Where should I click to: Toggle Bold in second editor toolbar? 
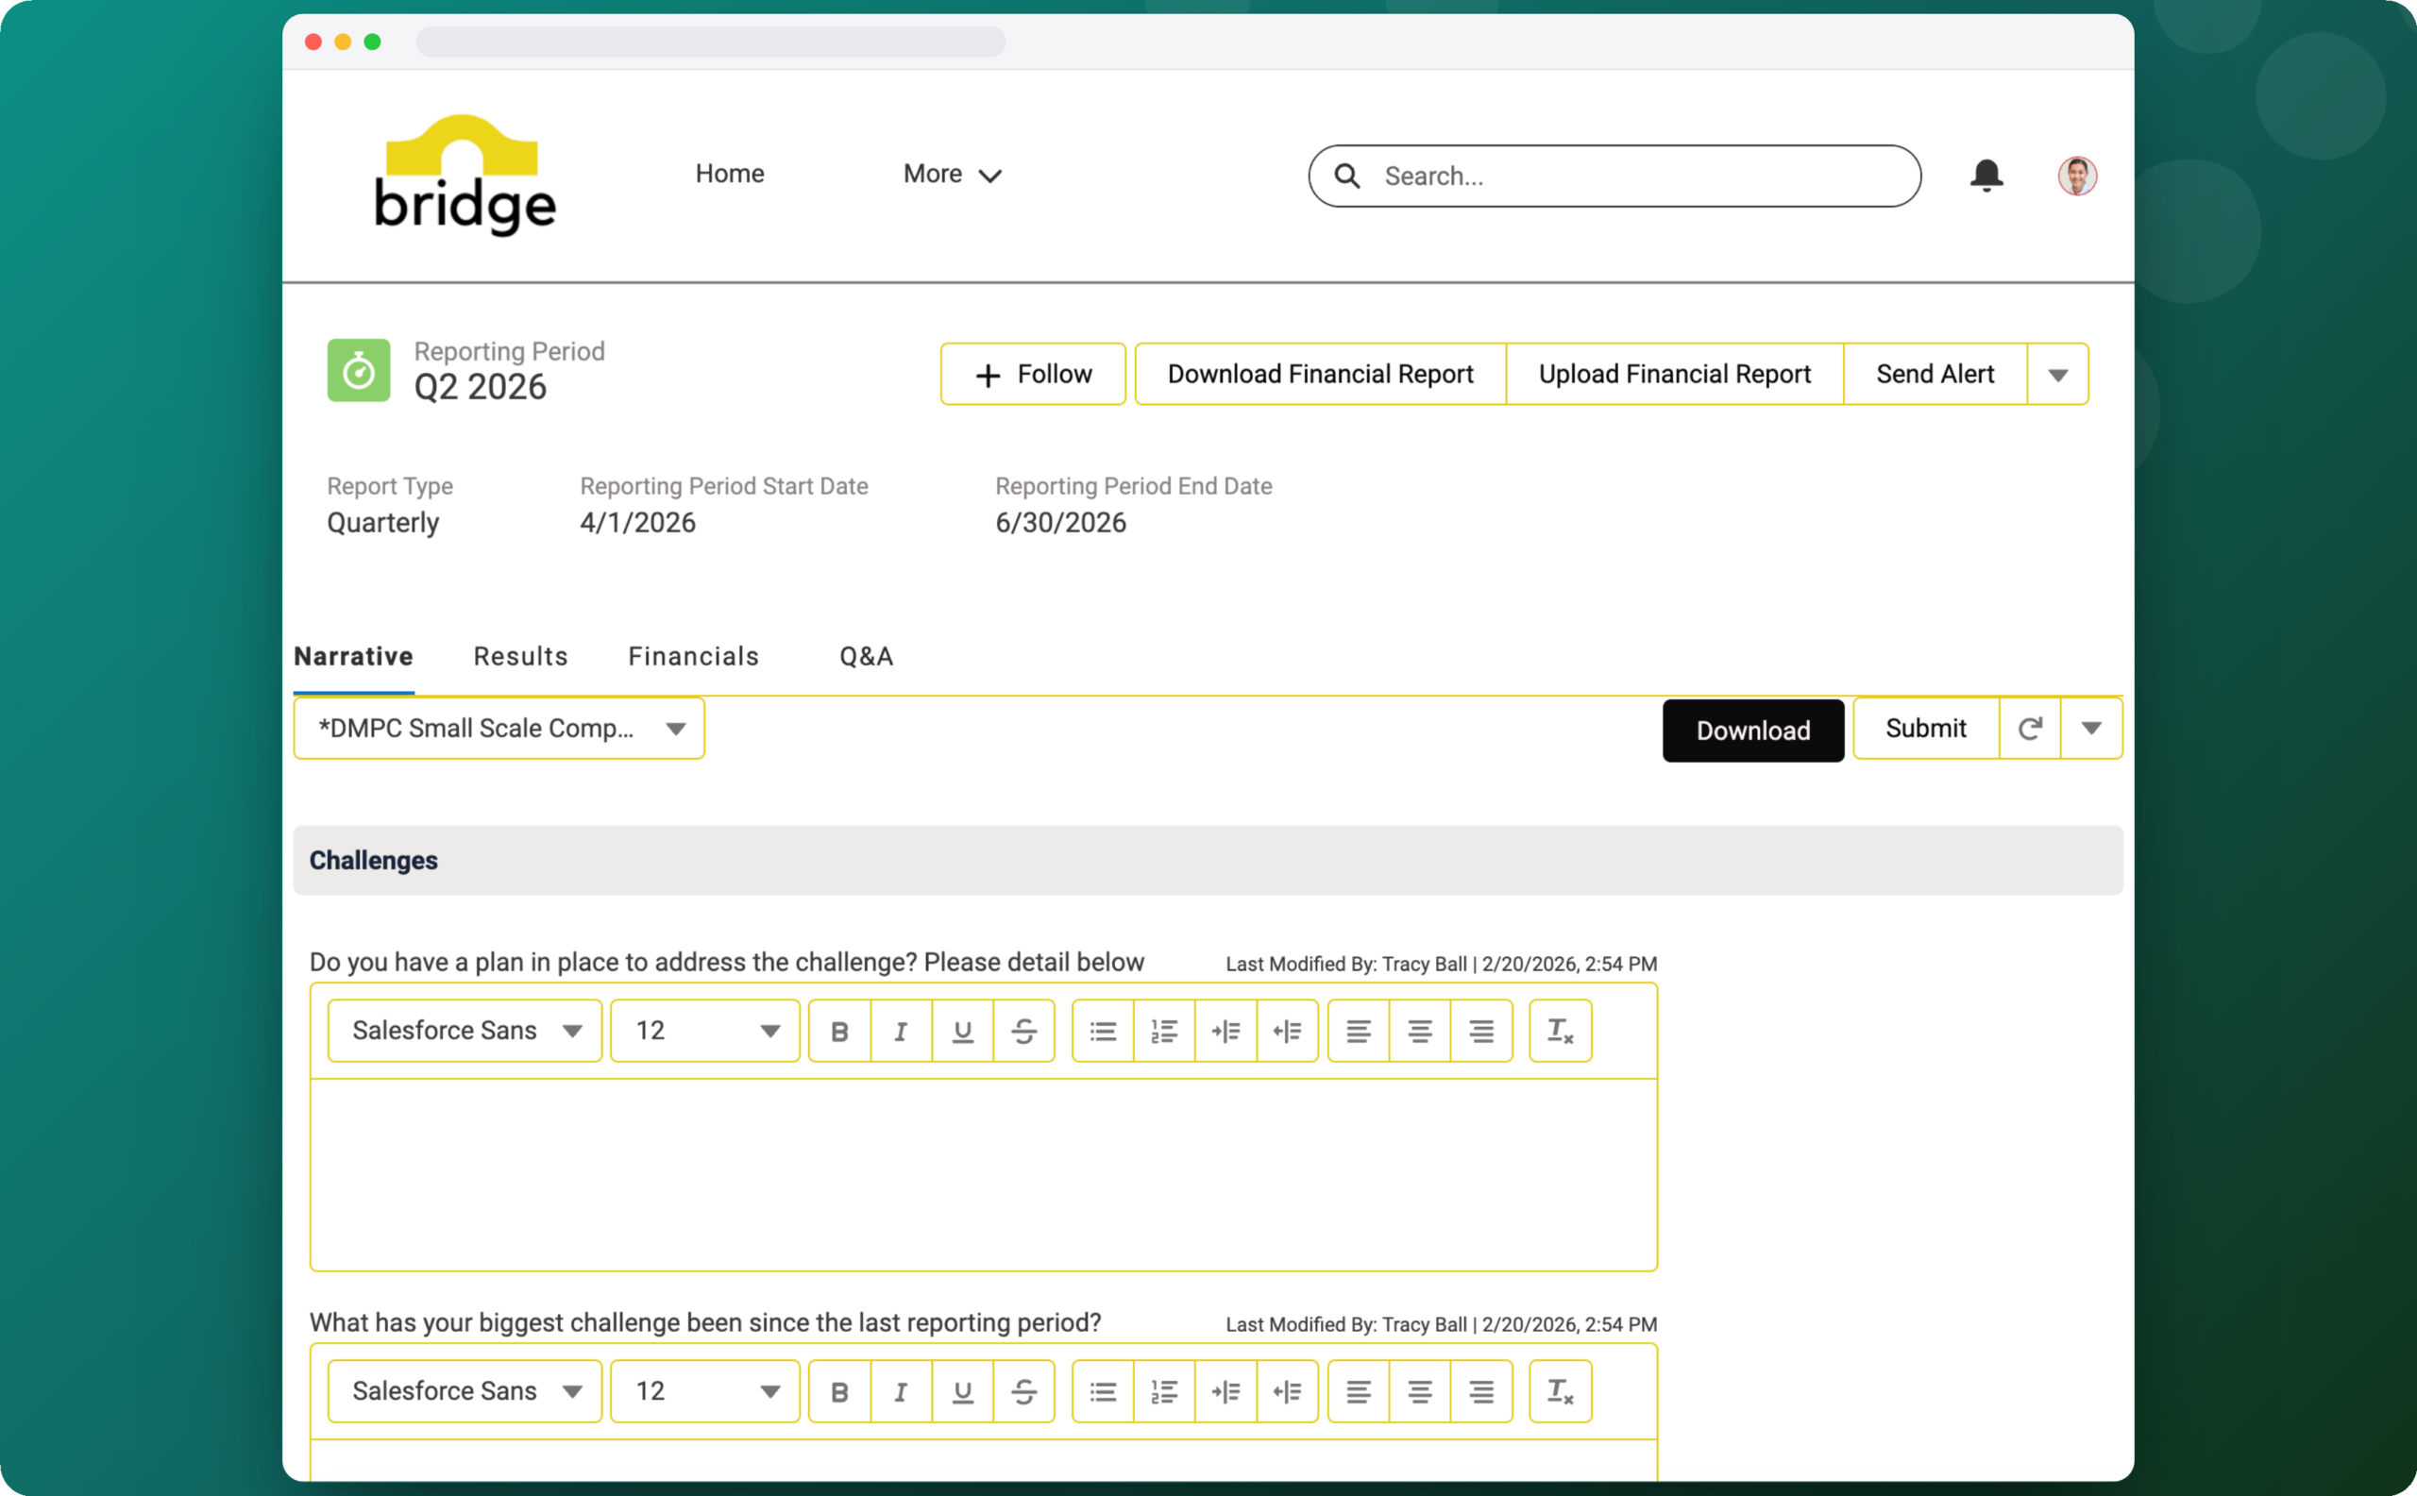click(x=839, y=1391)
